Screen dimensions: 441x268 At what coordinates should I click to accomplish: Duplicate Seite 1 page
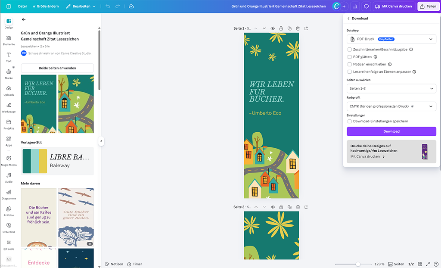click(289, 28)
